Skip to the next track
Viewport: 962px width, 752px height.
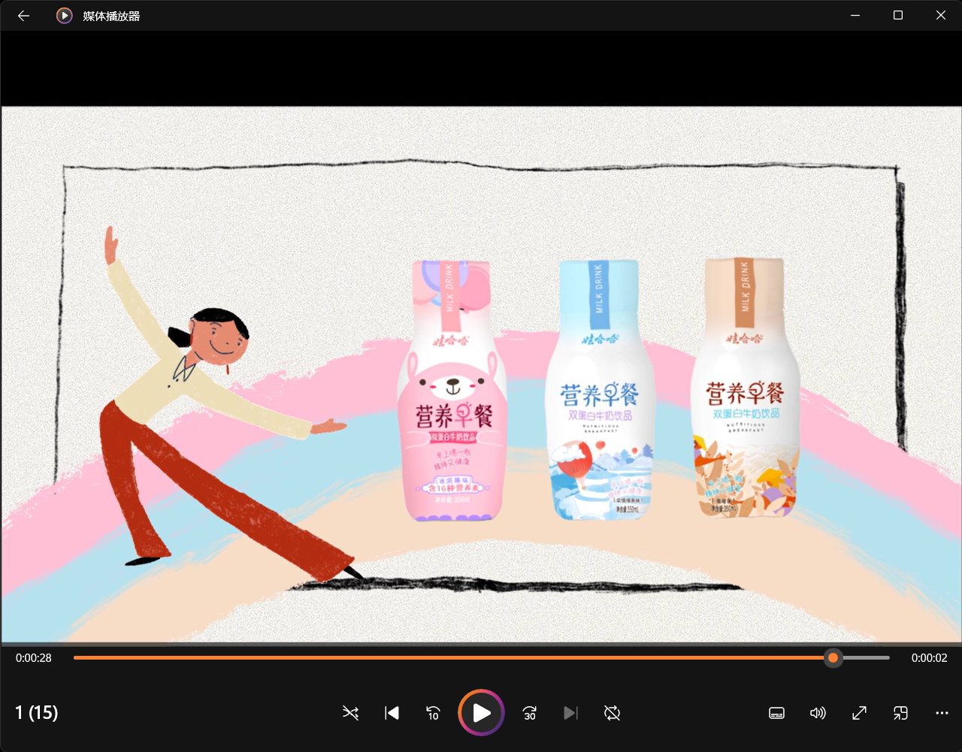coord(571,713)
